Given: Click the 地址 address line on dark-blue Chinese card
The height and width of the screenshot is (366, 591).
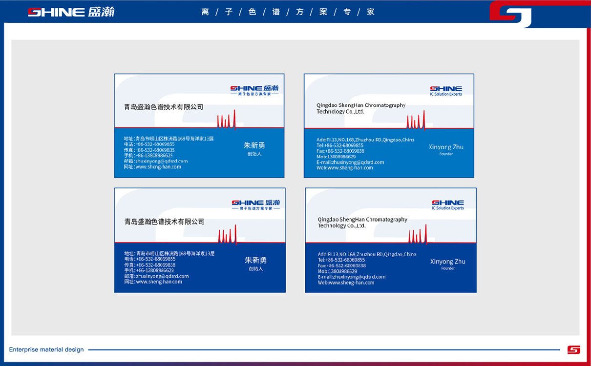Looking at the screenshot, I should (169, 253).
